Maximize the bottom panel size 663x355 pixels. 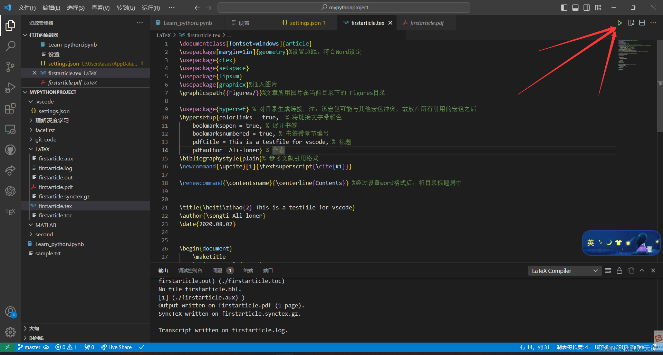click(642, 271)
